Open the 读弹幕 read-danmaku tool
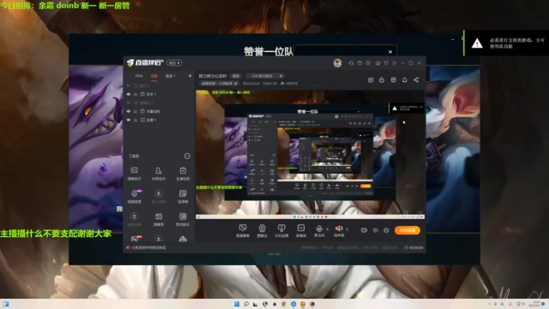The image size is (549, 309). pos(183,196)
